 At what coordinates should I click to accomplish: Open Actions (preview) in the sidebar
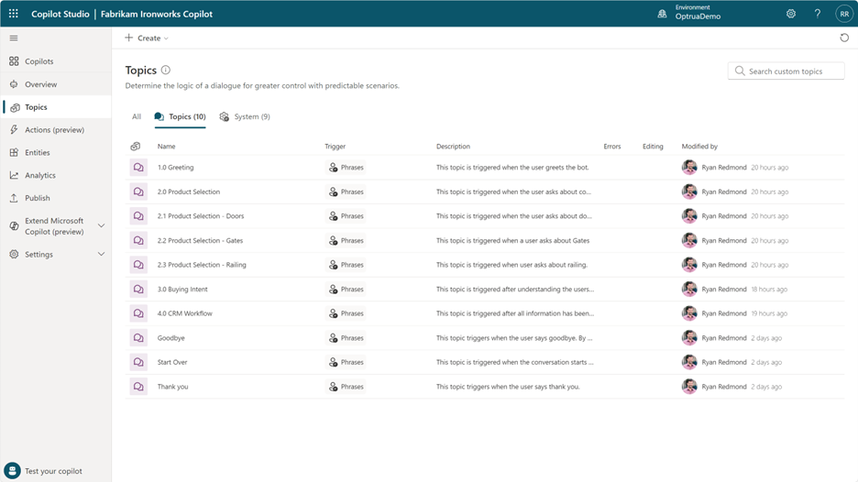pyautogui.click(x=56, y=130)
